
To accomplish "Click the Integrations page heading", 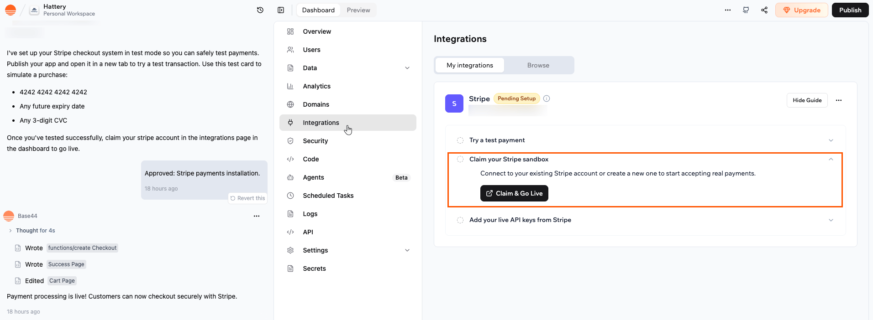I will tap(460, 39).
